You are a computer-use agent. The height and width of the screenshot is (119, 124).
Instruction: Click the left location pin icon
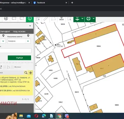(3, 36)
